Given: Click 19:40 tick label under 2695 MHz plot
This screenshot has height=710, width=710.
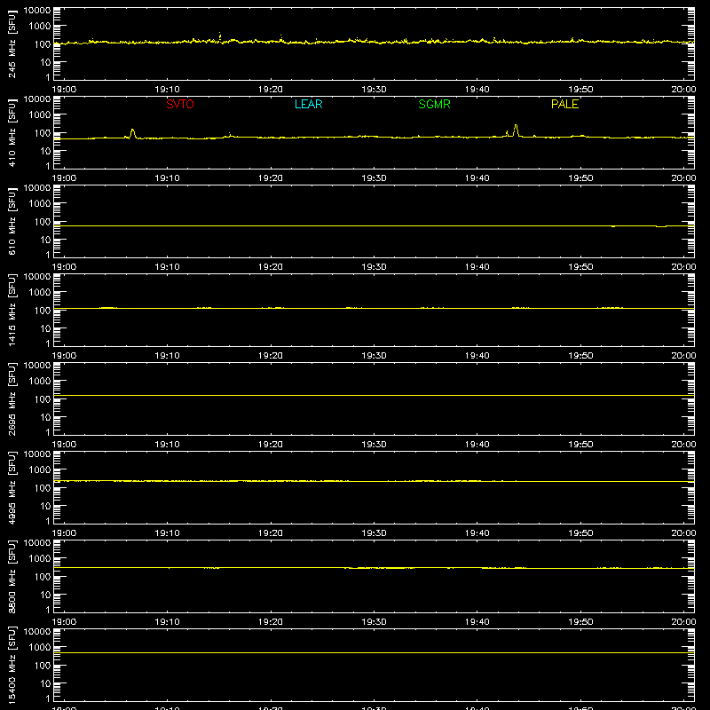Looking at the screenshot, I should coord(477,445).
